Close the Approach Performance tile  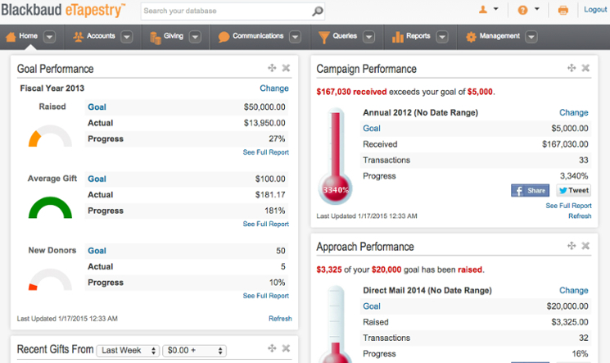click(585, 247)
